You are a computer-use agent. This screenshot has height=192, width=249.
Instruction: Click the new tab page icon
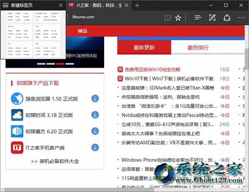5,5
